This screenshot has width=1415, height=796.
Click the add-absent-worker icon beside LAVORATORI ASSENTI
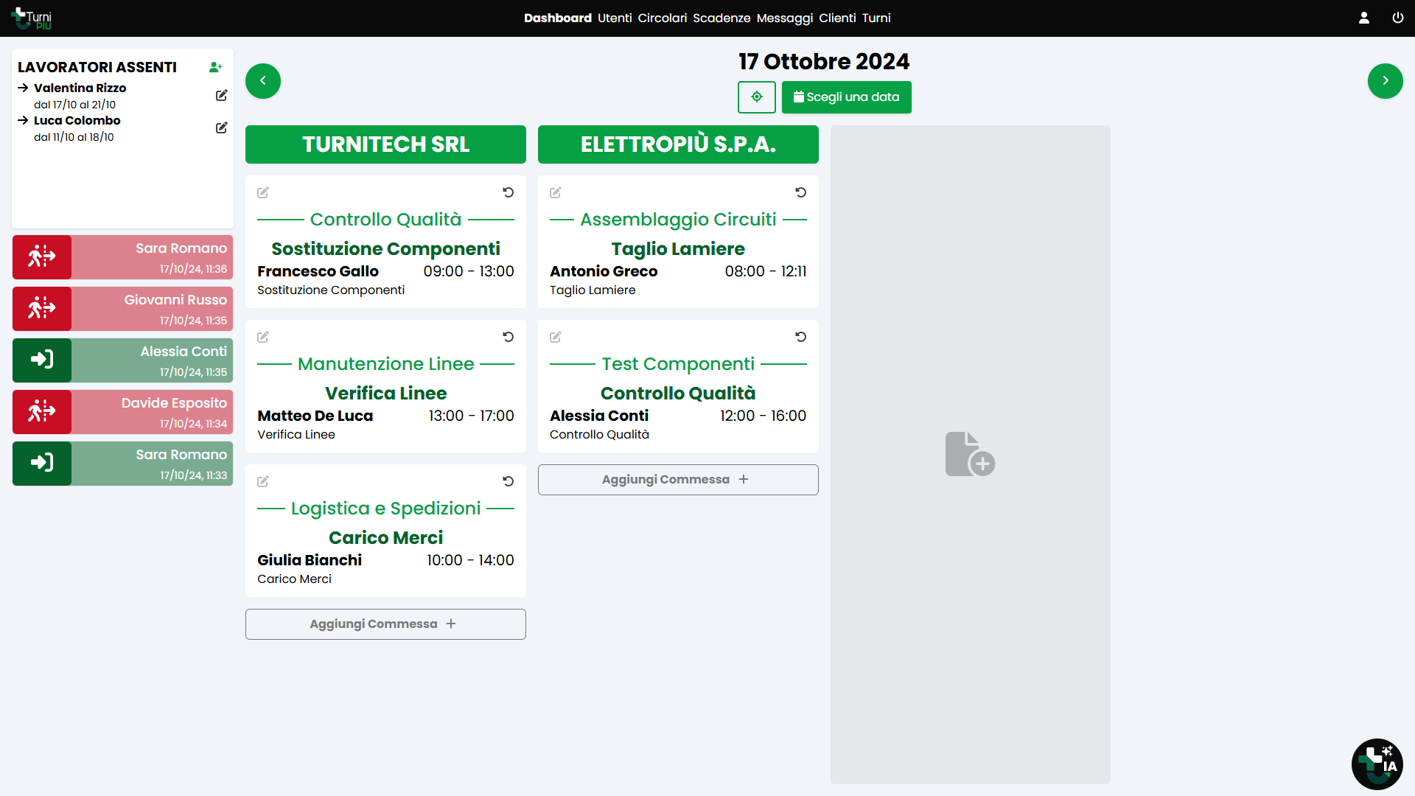pos(216,67)
